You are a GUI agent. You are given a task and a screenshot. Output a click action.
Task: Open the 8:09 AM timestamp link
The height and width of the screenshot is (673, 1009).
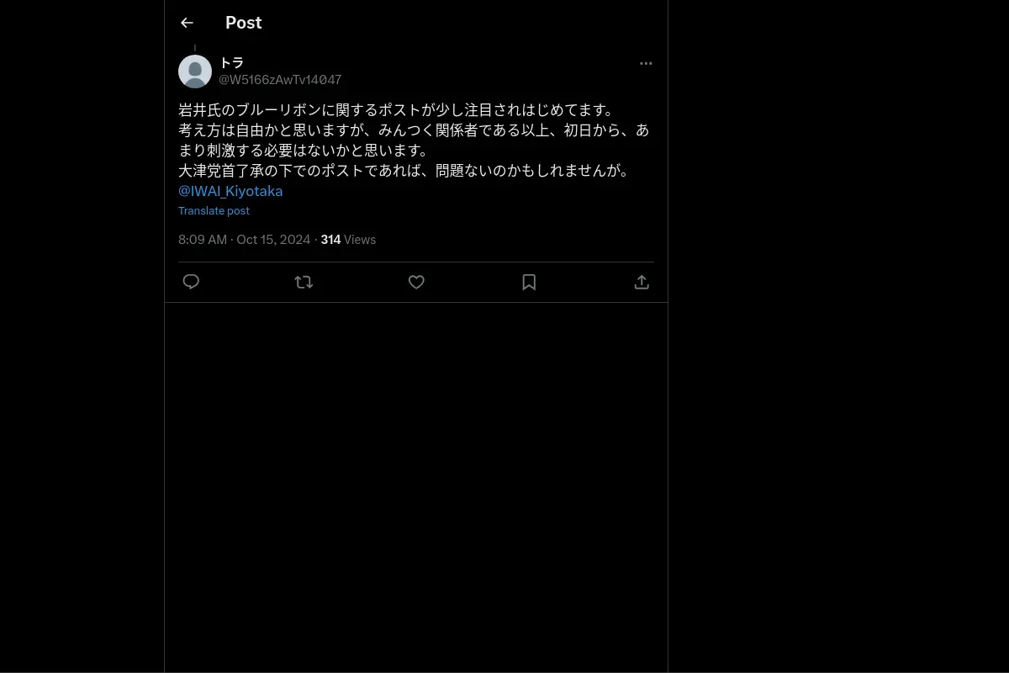[x=203, y=240]
